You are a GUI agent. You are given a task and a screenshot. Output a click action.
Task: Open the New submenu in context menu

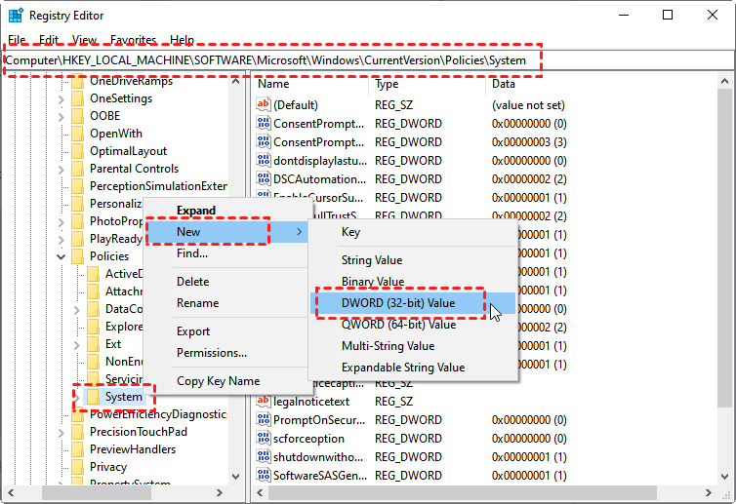[227, 232]
